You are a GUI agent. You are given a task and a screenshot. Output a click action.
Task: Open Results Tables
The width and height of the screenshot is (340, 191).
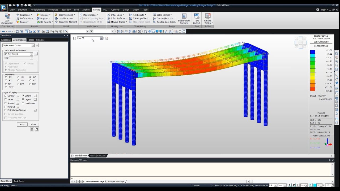(x=208, y=19)
